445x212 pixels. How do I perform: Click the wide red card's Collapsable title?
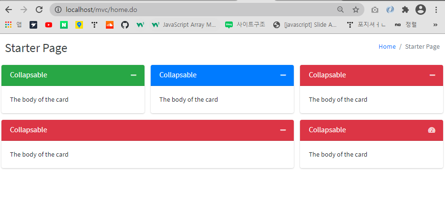tap(29, 130)
